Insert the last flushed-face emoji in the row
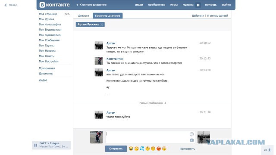Image resolution: width=276 pixels, height=155 pixels. [x=164, y=149]
